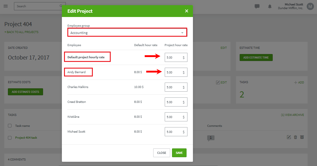Click the Default hour rate column header
The width and height of the screenshot is (317, 166).
[x=146, y=45]
